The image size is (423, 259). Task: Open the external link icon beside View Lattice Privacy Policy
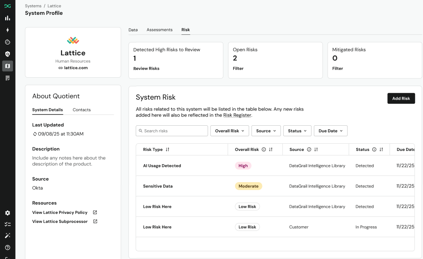point(95,212)
